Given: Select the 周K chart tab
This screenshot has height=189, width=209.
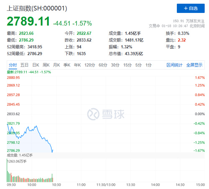Looking at the screenshot, I should 46,65.
